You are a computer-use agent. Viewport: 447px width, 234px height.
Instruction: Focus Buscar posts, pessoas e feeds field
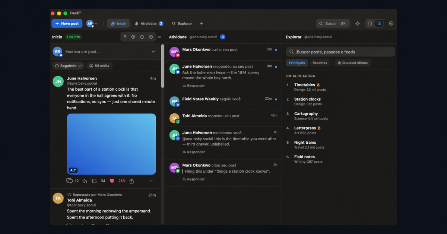pyautogui.click(x=340, y=52)
